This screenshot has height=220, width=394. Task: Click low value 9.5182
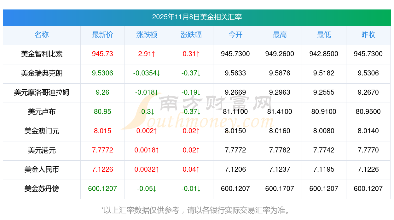click(324, 73)
